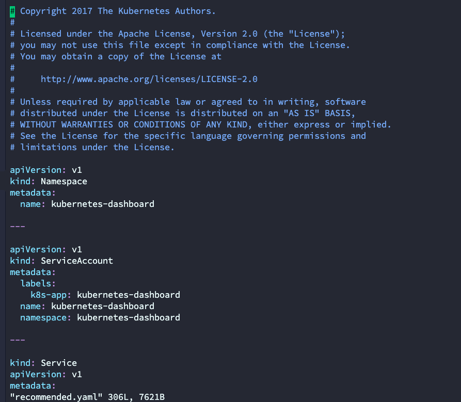Click the '"AS IS" BASIS' comment text
461x402 pixels.
tap(317, 114)
